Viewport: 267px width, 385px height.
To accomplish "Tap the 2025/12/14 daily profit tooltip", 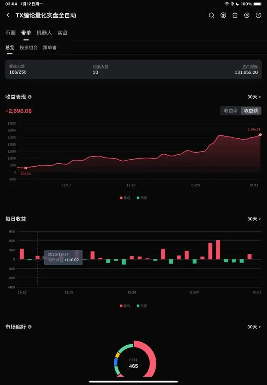I will tap(63, 258).
